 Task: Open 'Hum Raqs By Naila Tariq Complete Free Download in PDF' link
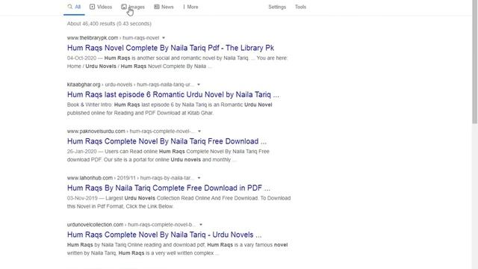[x=169, y=188]
